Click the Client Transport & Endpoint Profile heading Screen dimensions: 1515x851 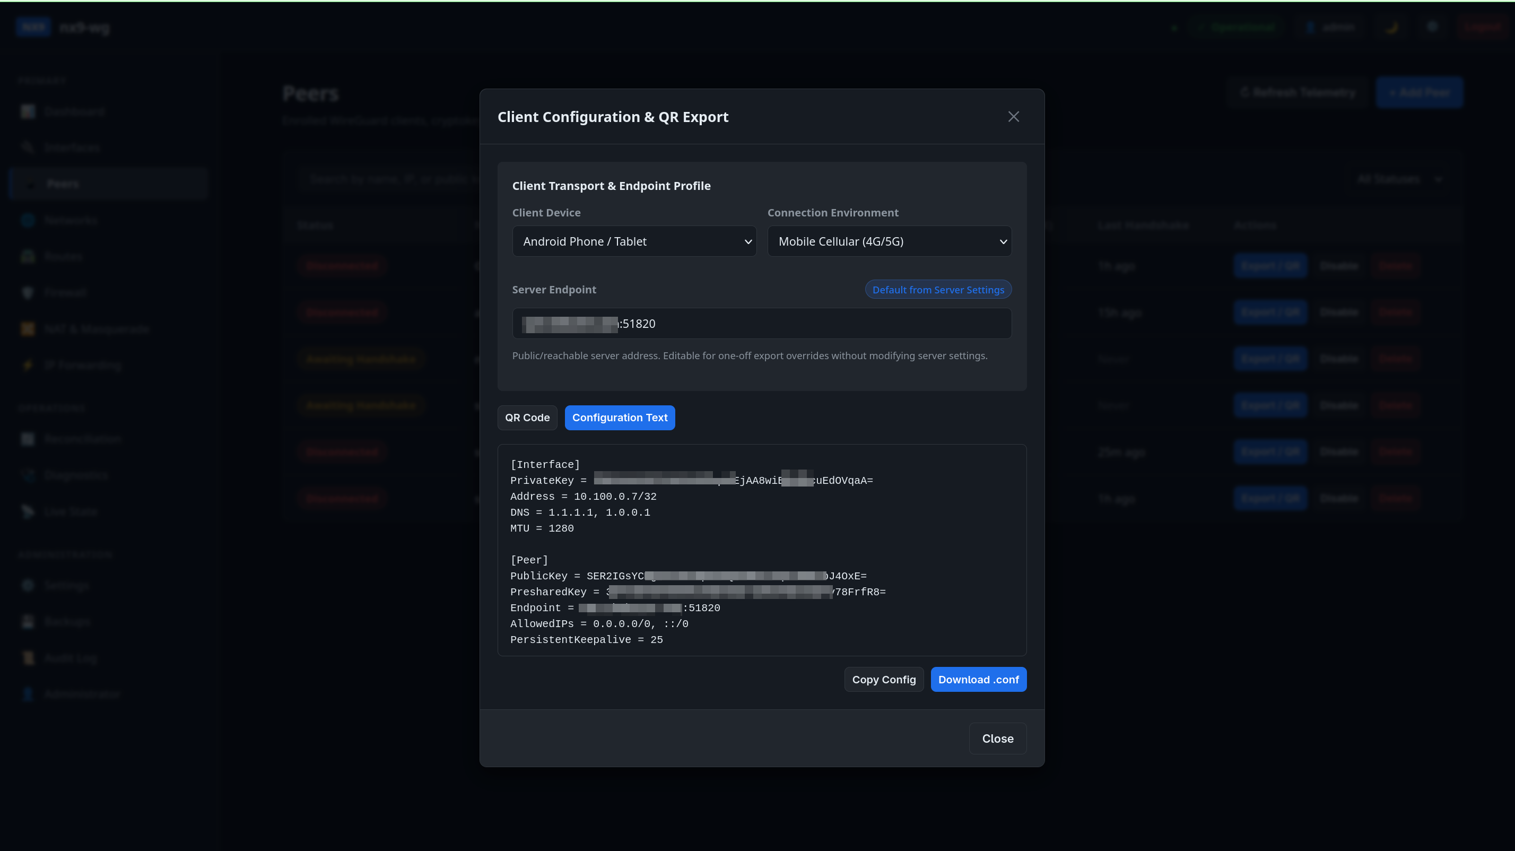point(611,186)
